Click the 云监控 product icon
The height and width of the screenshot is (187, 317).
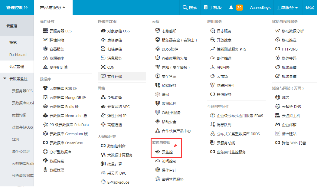point(157,152)
